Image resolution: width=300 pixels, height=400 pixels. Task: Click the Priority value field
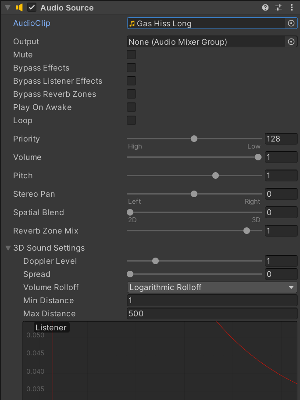[x=281, y=139]
